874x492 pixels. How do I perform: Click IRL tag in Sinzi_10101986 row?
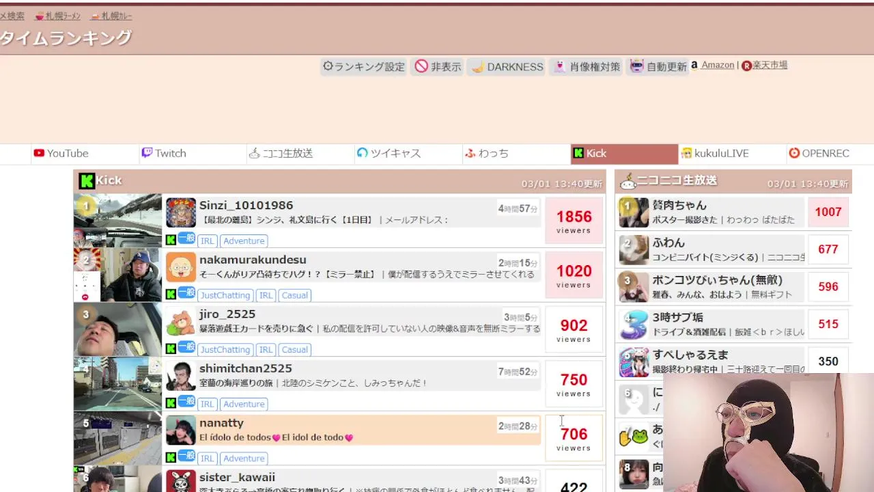click(208, 241)
